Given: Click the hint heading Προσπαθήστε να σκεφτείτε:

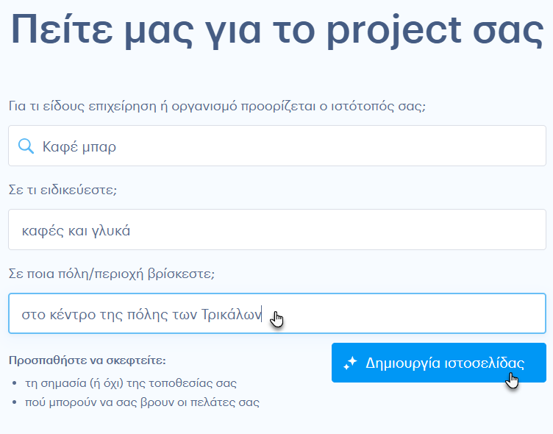Looking at the screenshot, I should click(87, 360).
